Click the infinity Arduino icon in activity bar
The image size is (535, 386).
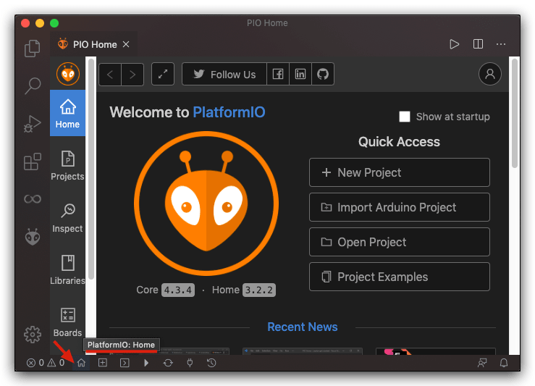click(x=33, y=198)
